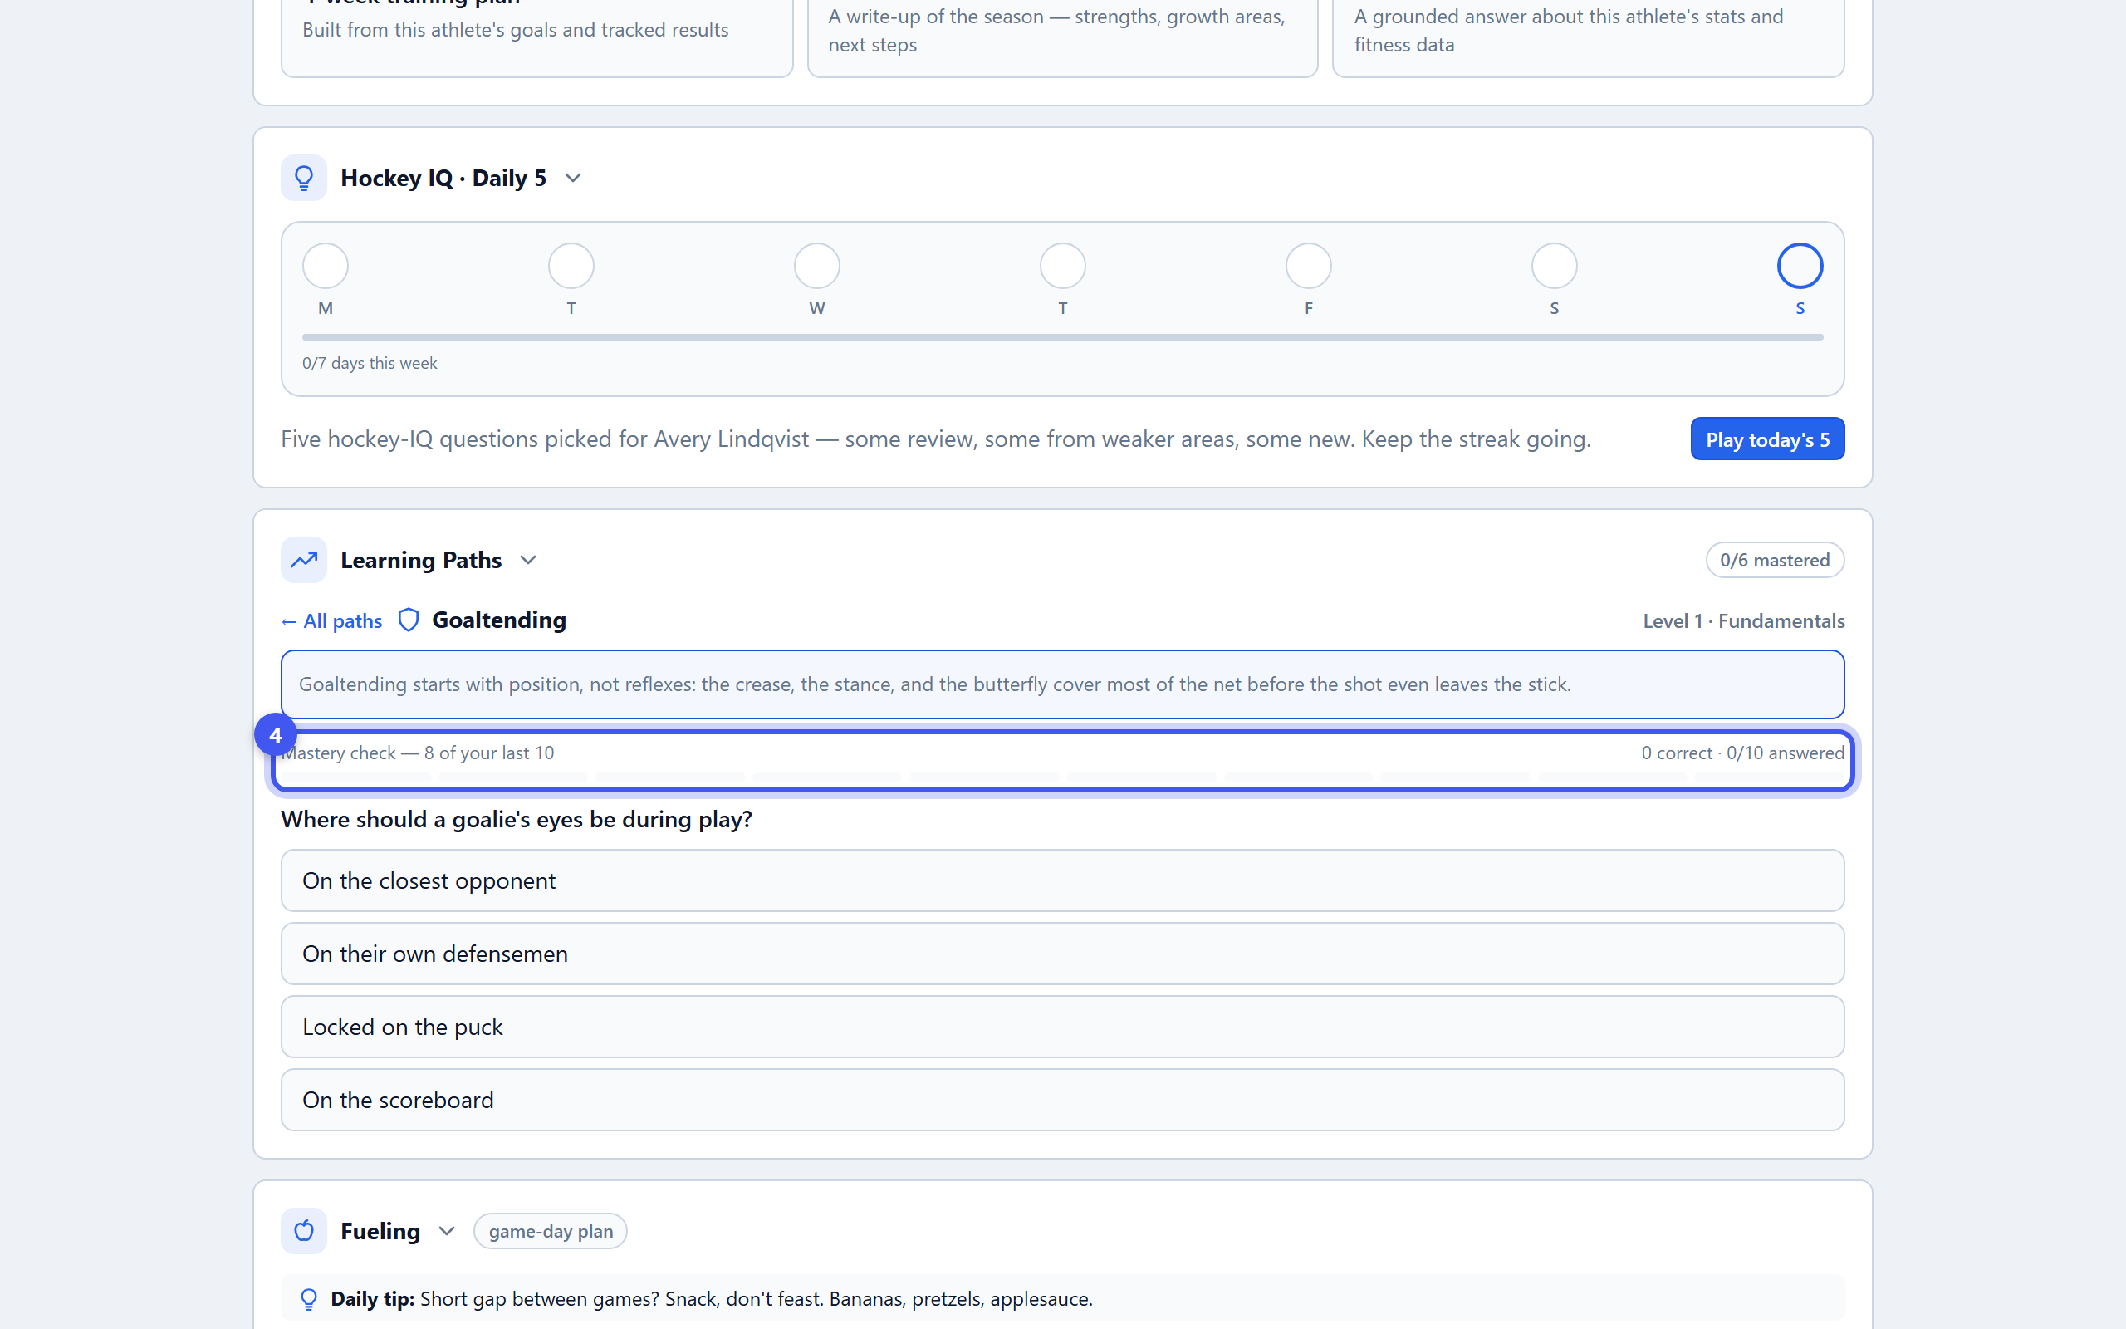The width and height of the screenshot is (2126, 1329).
Task: Collapse the Fueling section chevron
Action: [446, 1230]
